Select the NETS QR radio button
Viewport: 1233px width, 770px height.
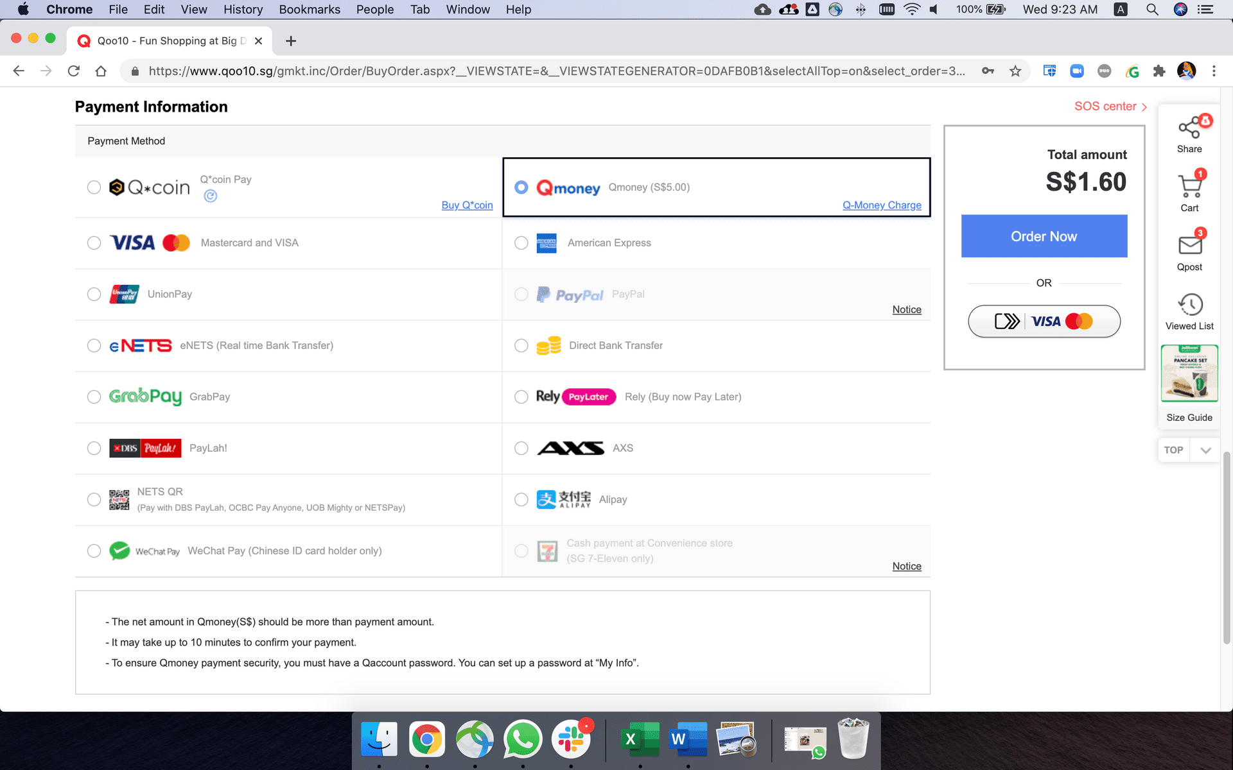[94, 500]
